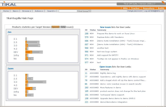The height and width of the screenshot is (107, 166).
Task: Click Zen DEV opened bar showing 41
Action: (29, 52)
